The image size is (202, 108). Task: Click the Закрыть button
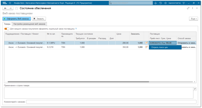pyautogui.click(x=39, y=19)
